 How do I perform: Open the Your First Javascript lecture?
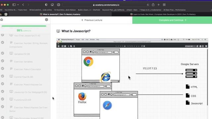(27, 36)
